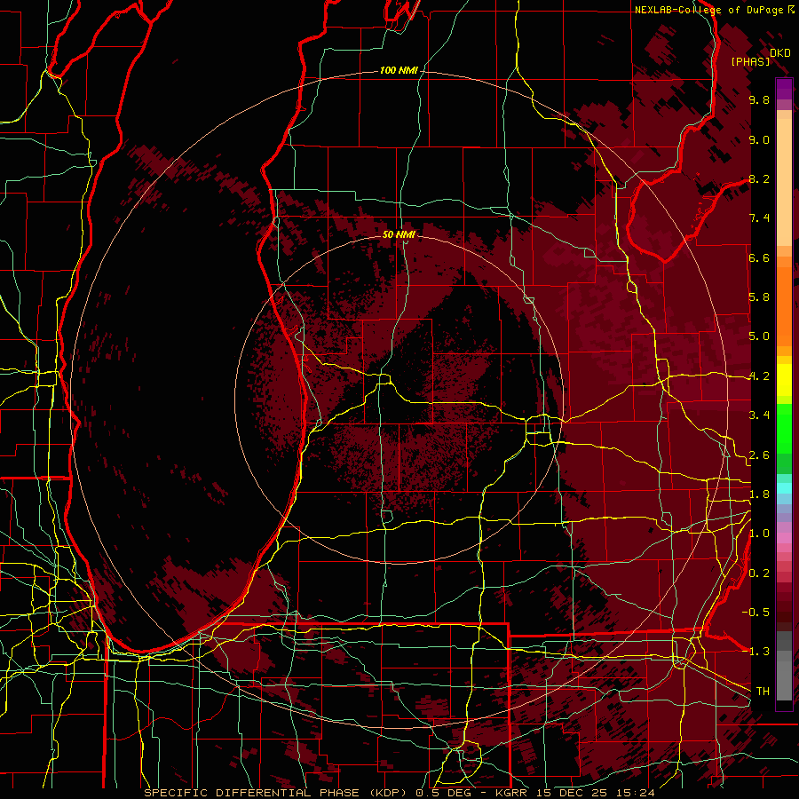The image size is (799, 799).
Task: Click the 4.2 scale value
Action: pyautogui.click(x=759, y=376)
